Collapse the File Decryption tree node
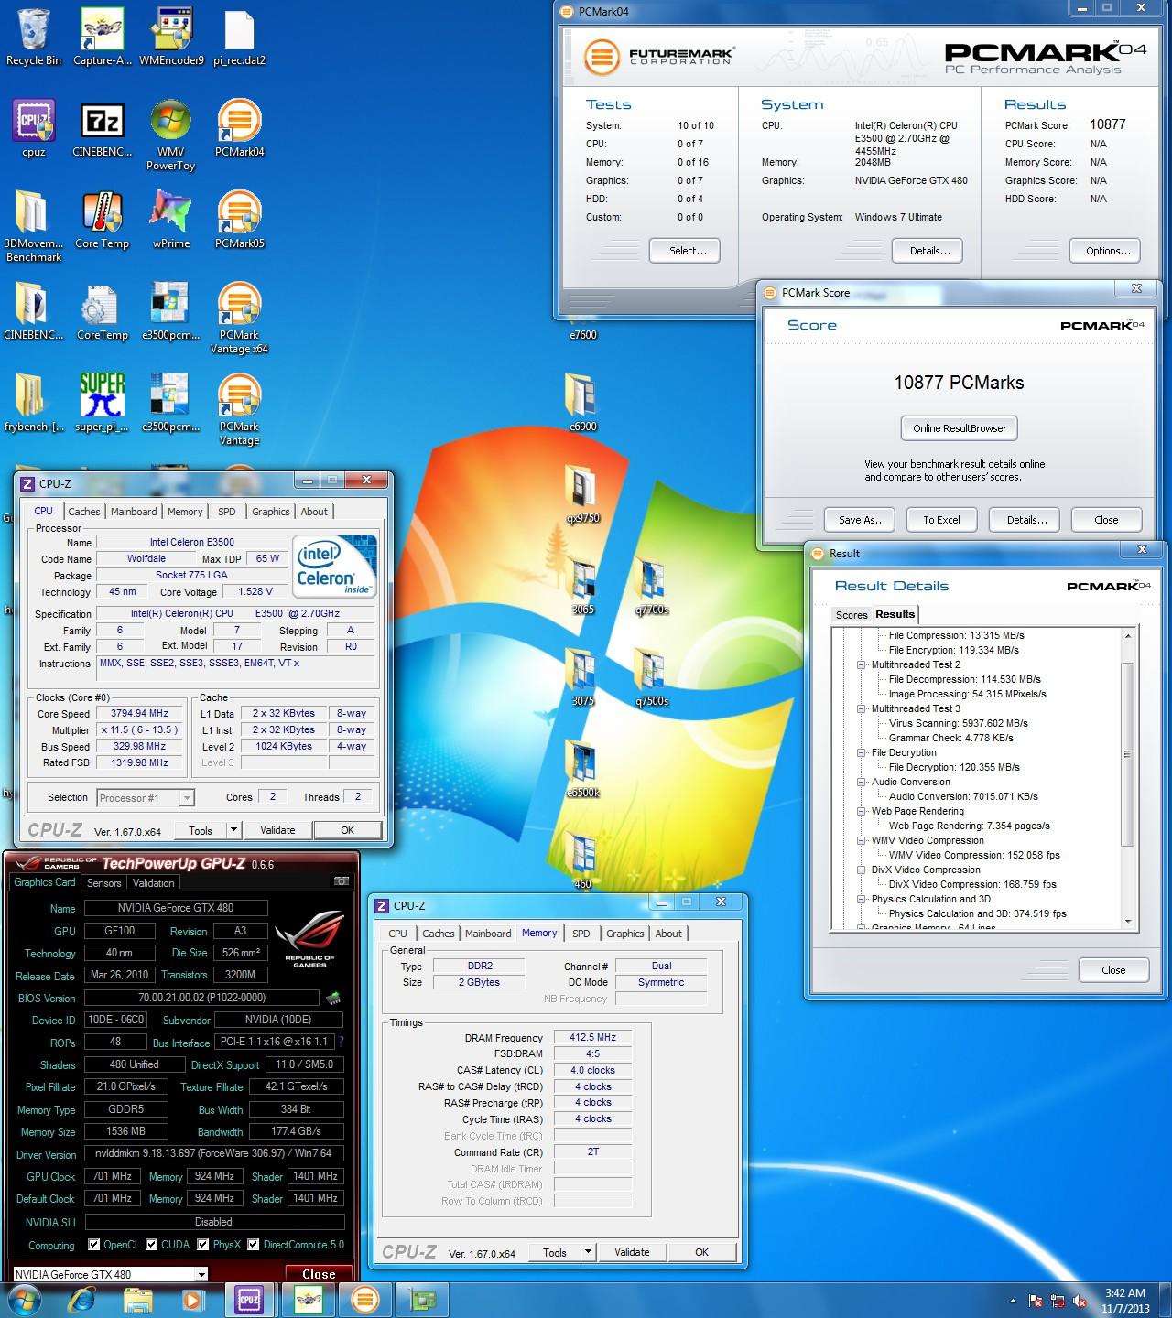 (862, 752)
